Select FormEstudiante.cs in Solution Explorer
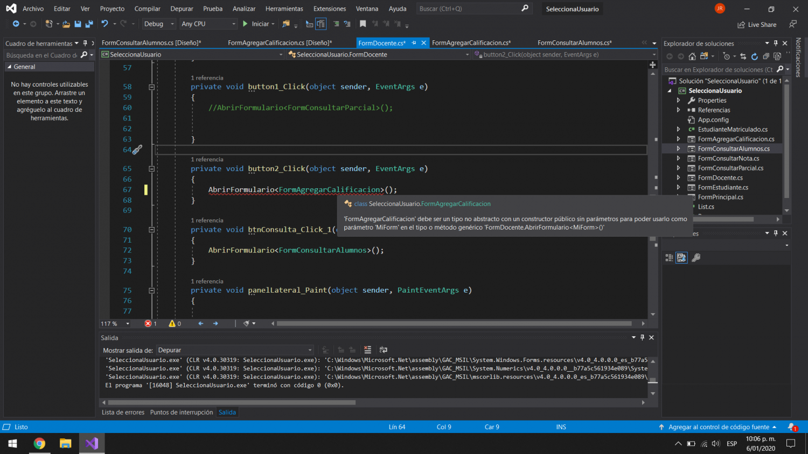Viewport: 808px width, 454px height. pyautogui.click(x=723, y=188)
